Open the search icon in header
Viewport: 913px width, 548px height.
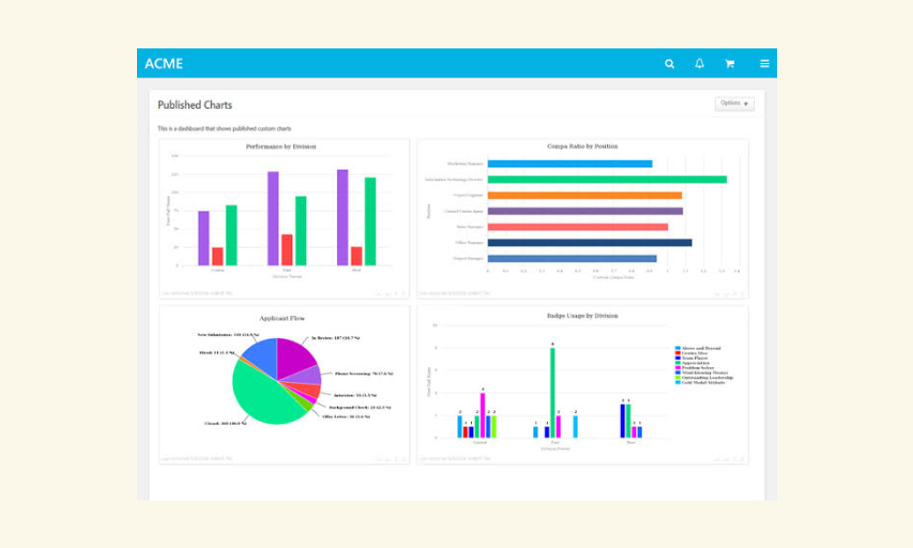(669, 64)
